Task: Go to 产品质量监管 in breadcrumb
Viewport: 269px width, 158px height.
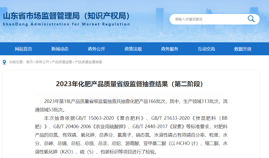Action: click(x=62, y=62)
